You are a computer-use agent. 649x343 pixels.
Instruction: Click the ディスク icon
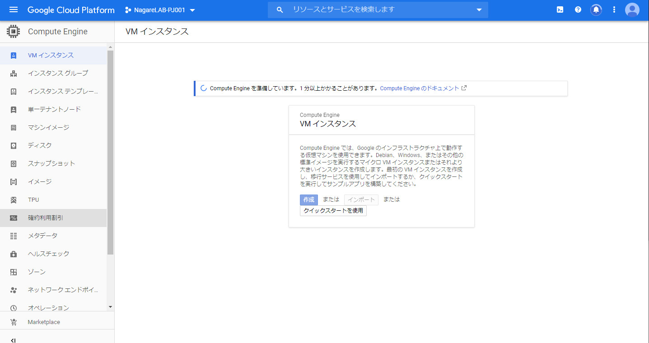(14, 146)
